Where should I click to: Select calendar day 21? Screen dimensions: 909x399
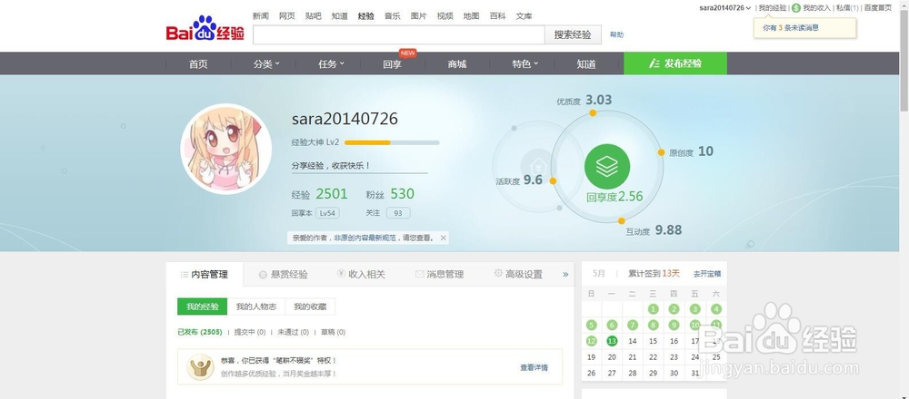tap(633, 357)
